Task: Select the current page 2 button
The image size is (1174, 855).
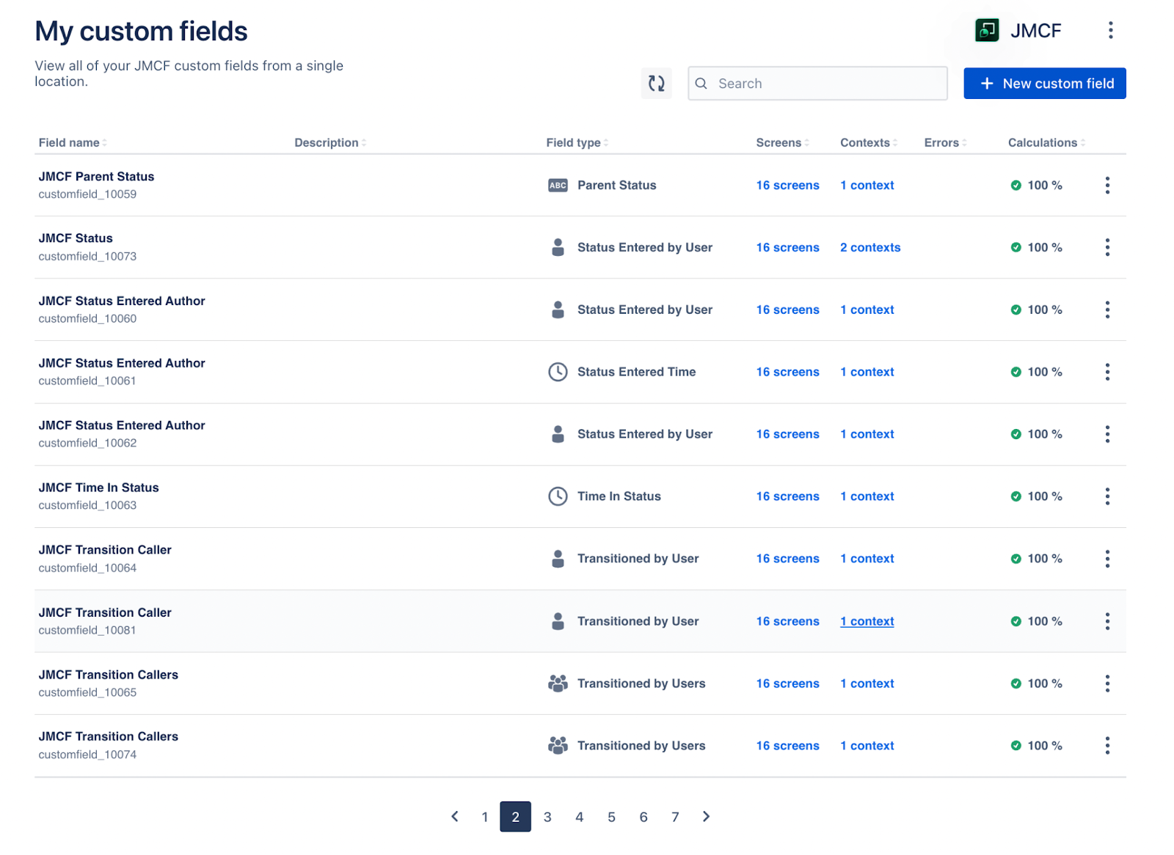Action: [x=515, y=817]
